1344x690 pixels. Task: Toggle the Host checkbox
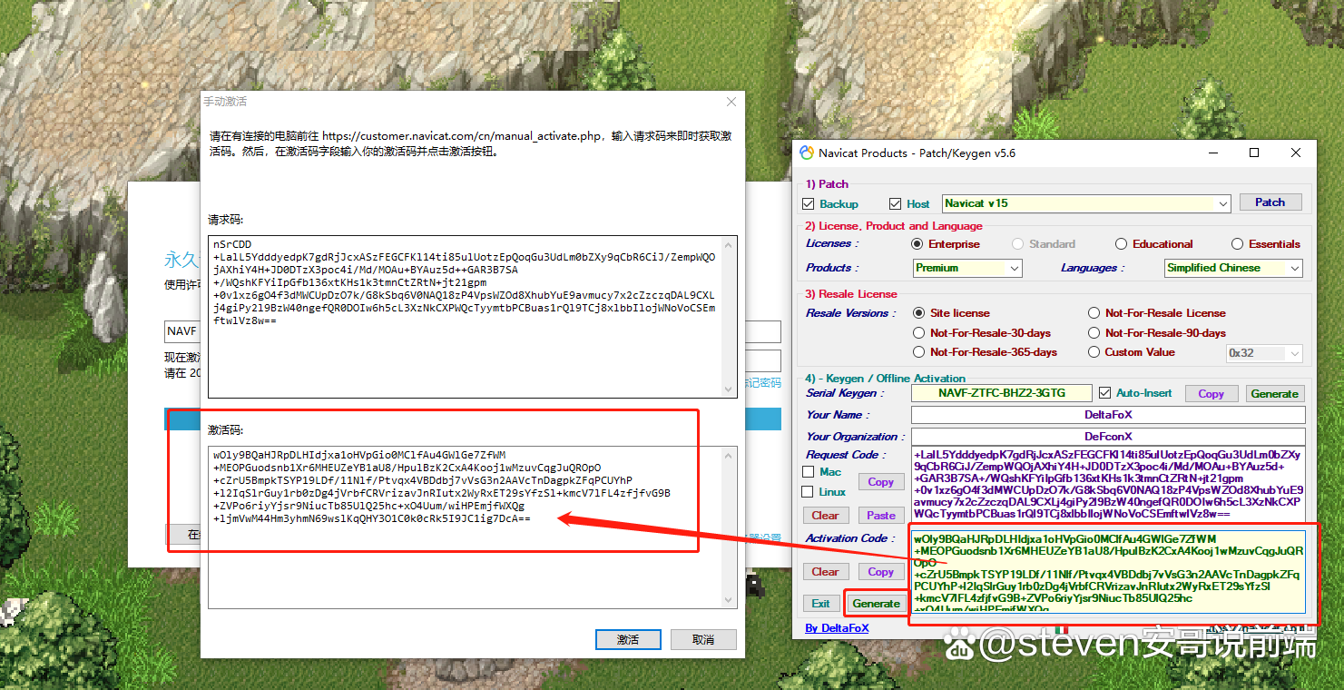896,203
